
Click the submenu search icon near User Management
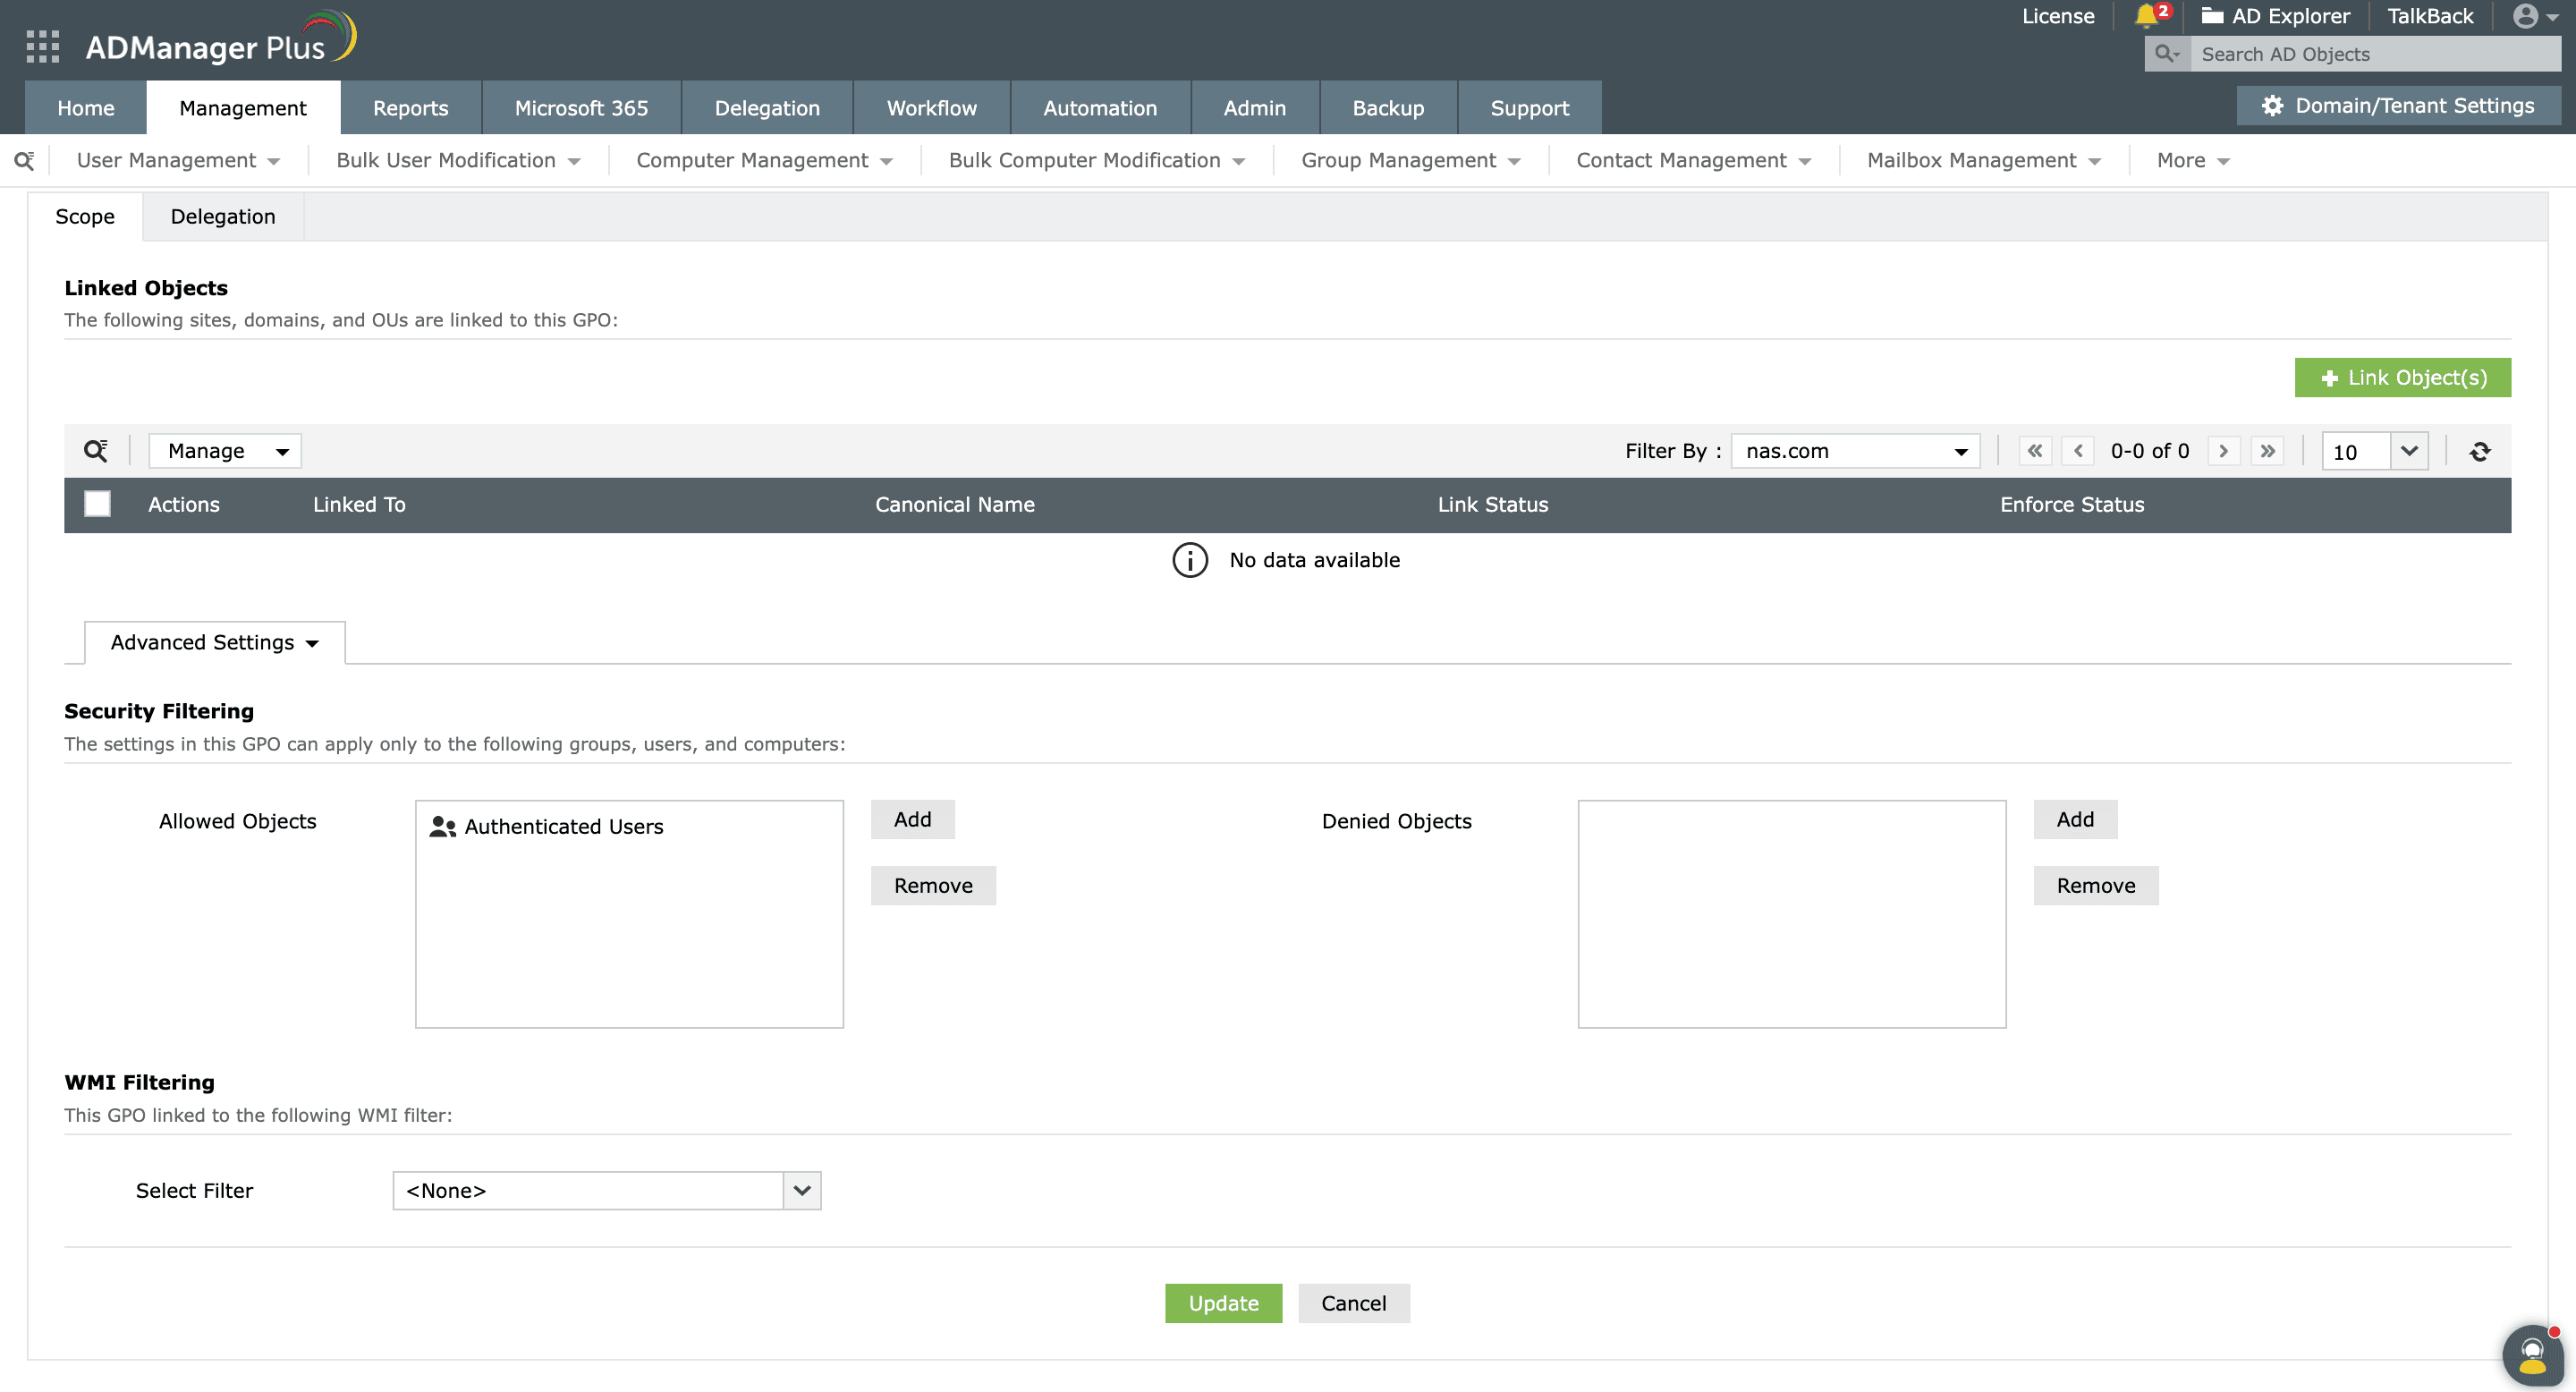[24, 161]
